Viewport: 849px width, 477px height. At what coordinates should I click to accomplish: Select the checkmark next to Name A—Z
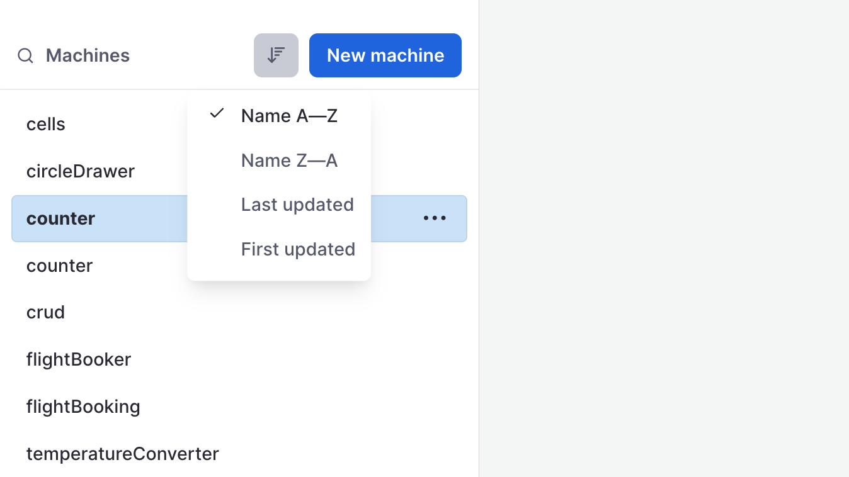pyautogui.click(x=217, y=114)
